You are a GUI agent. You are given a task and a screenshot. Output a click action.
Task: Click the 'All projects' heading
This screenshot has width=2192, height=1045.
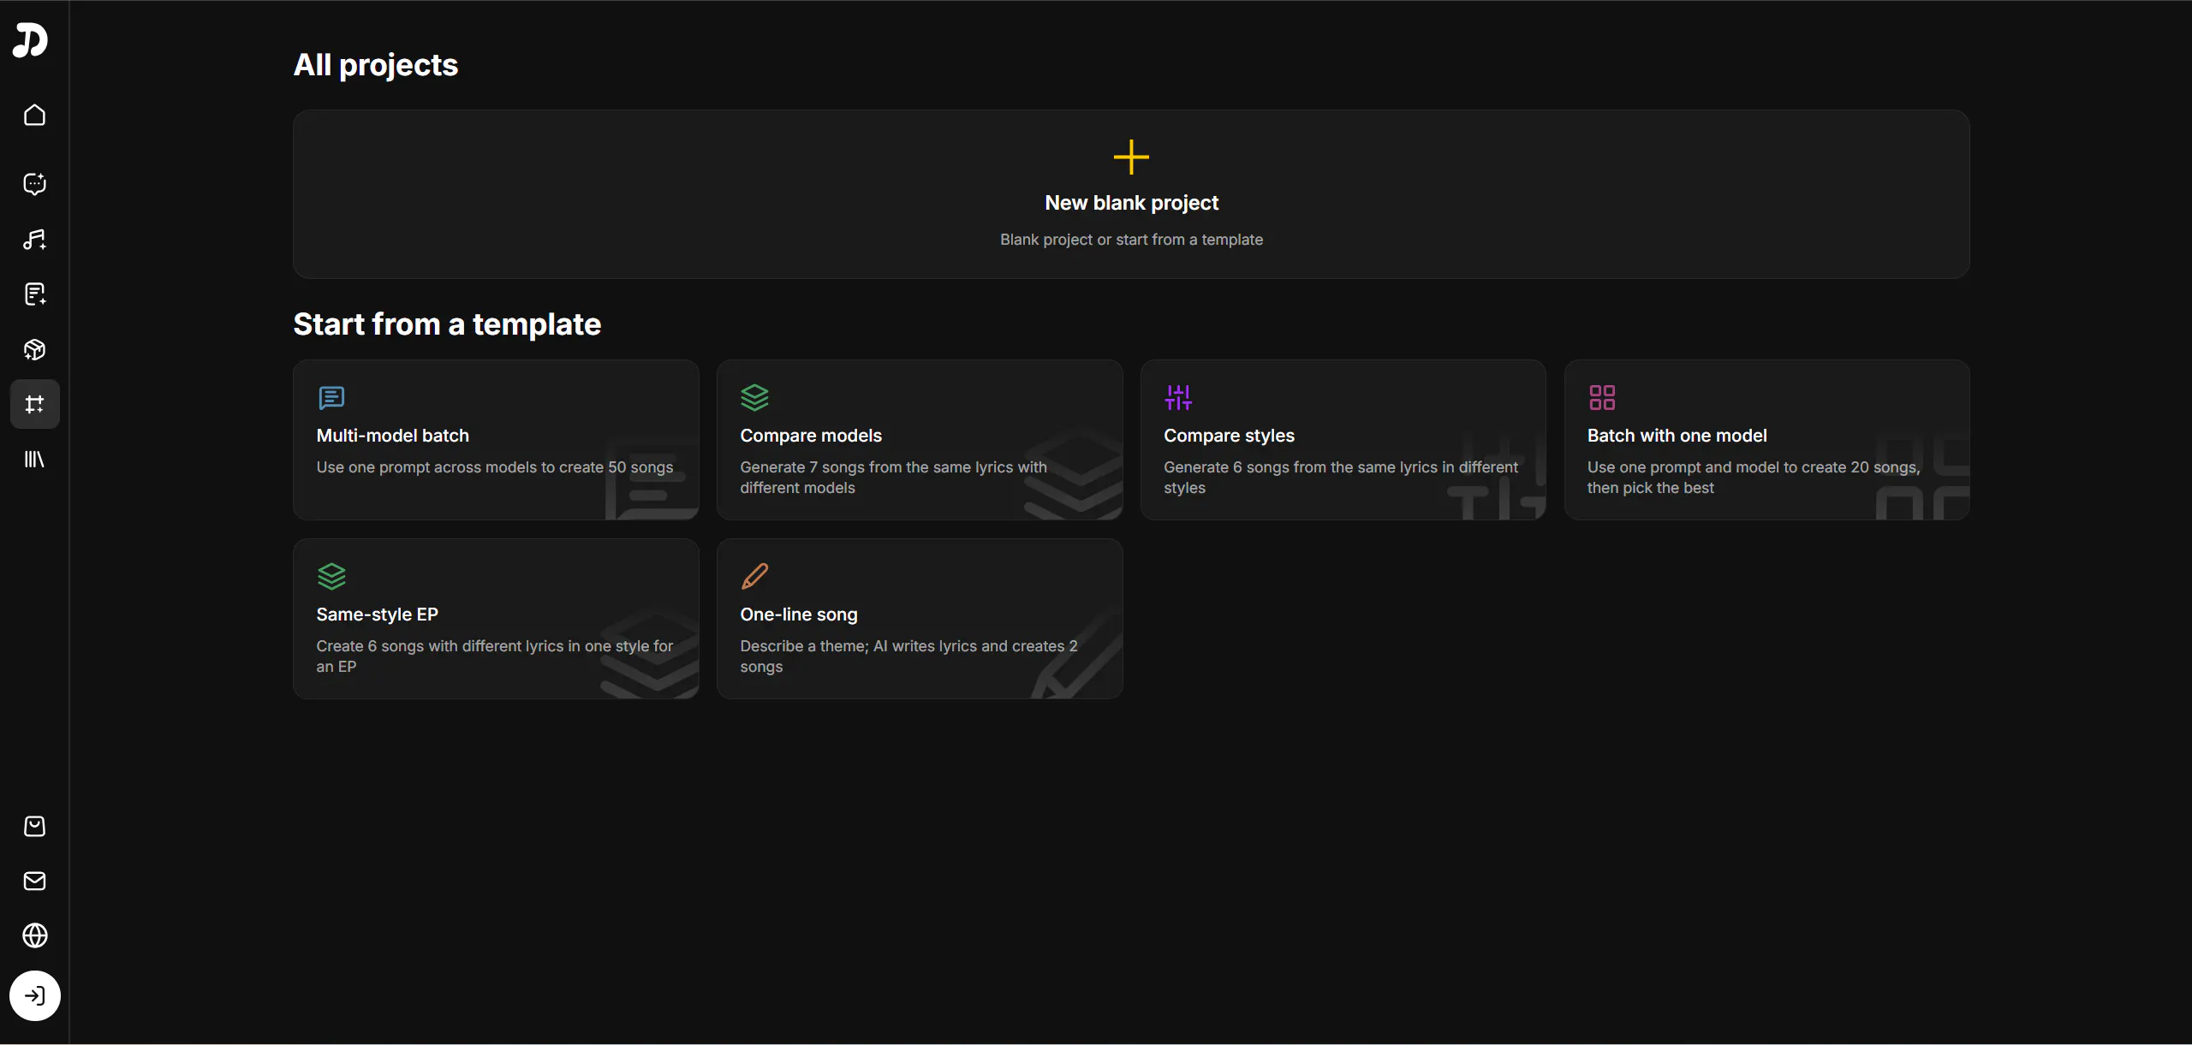point(375,65)
